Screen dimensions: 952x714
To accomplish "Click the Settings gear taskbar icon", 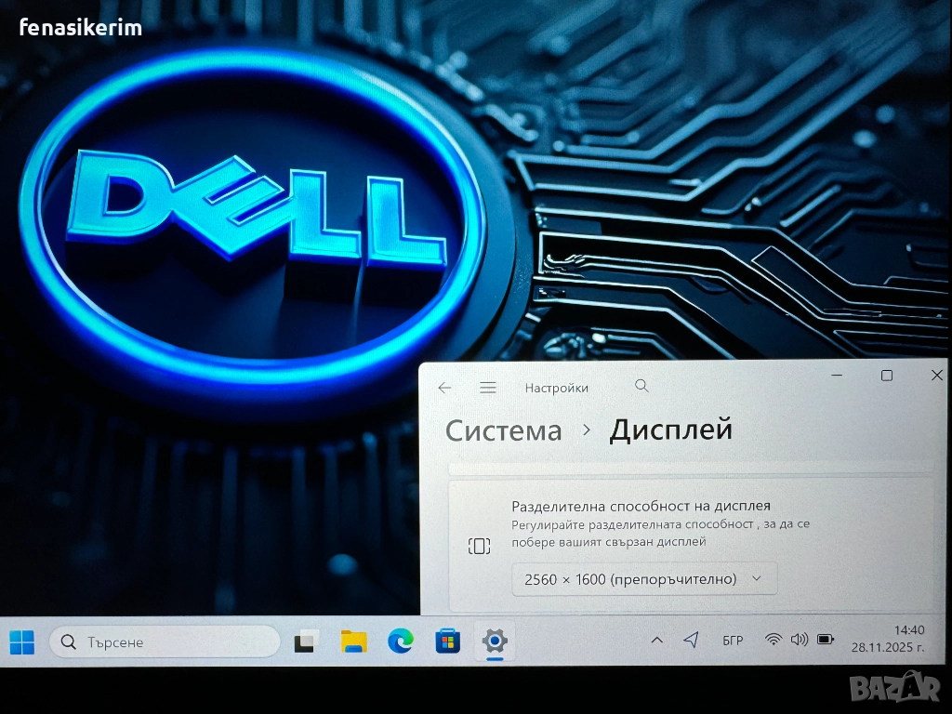I will point(495,641).
